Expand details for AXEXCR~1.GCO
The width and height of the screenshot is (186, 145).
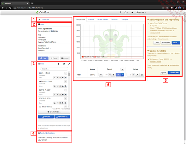click(x=66, y=82)
